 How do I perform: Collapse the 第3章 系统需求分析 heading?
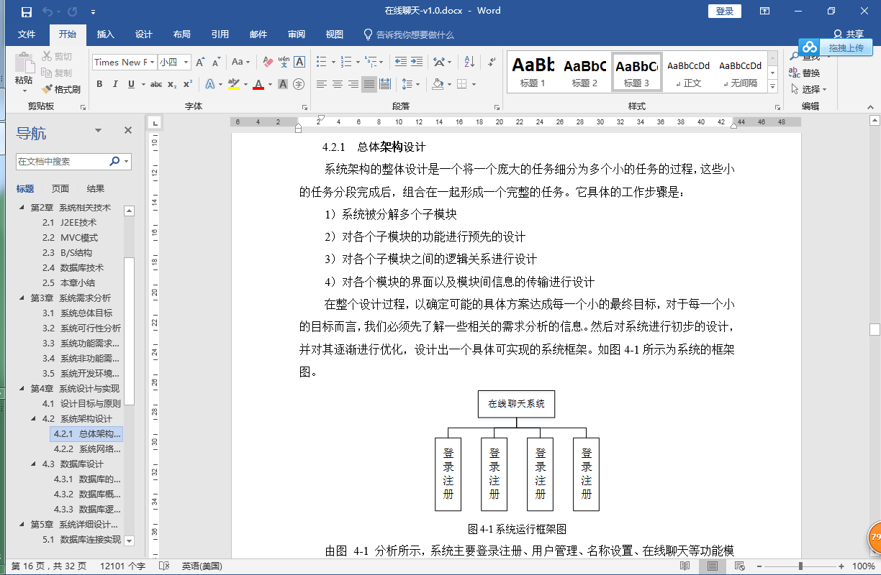coord(21,298)
